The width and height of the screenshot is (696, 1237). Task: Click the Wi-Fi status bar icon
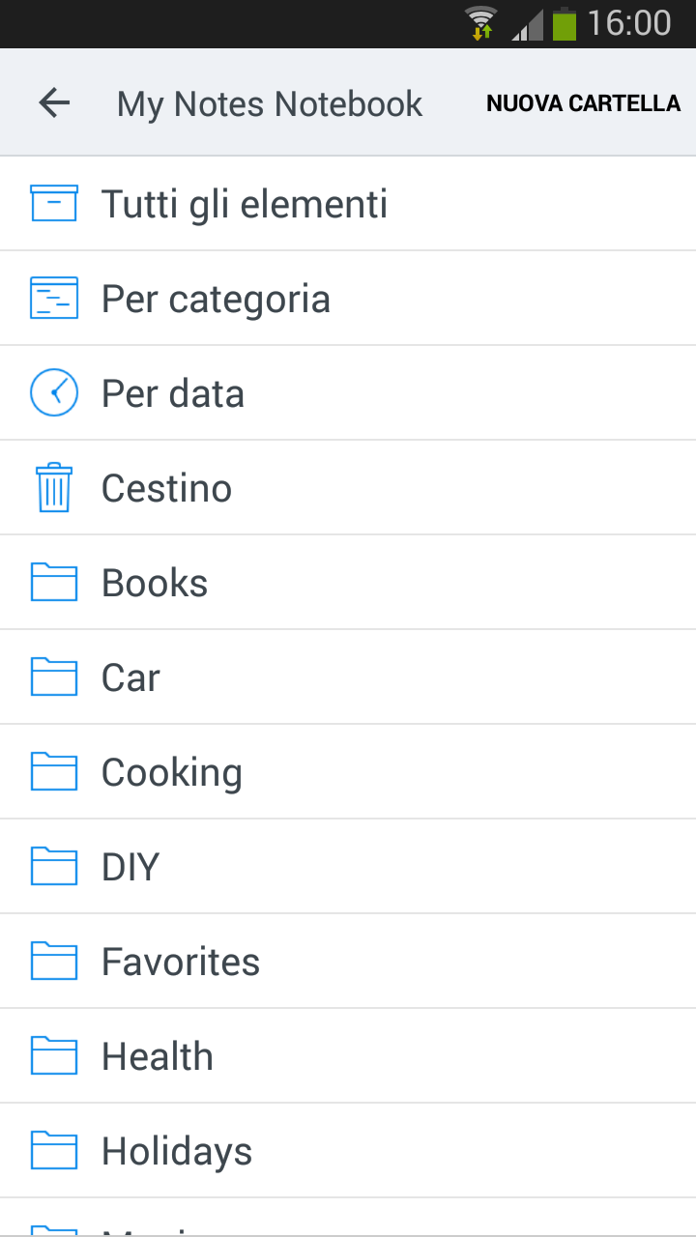coord(480,23)
